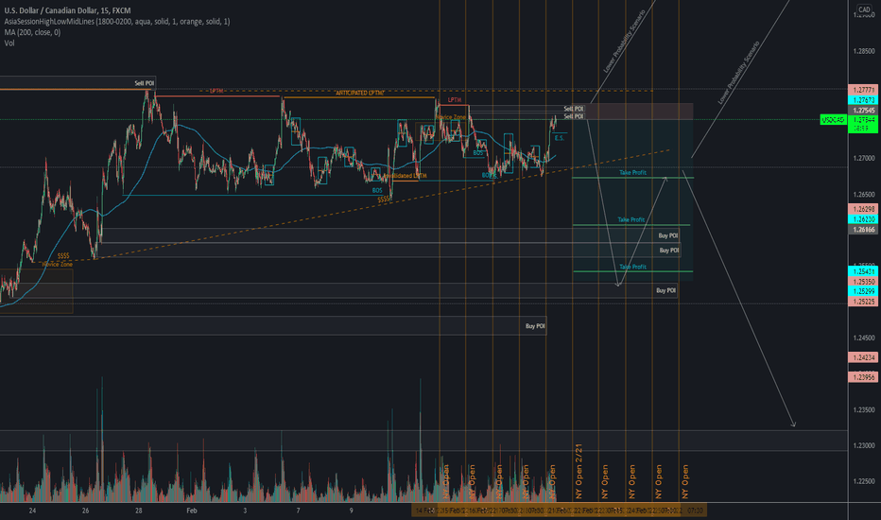
Task: Click the grey 1.27545 price label
Action: (x=863, y=111)
